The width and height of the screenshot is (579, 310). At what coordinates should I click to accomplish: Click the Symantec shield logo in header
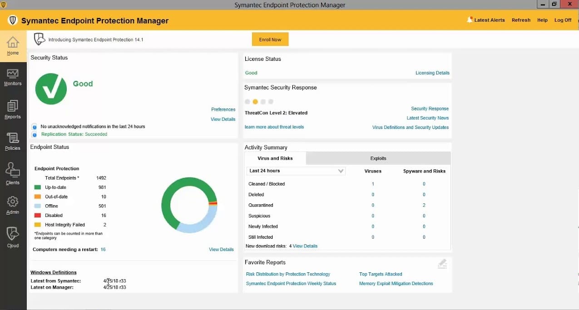point(13,20)
